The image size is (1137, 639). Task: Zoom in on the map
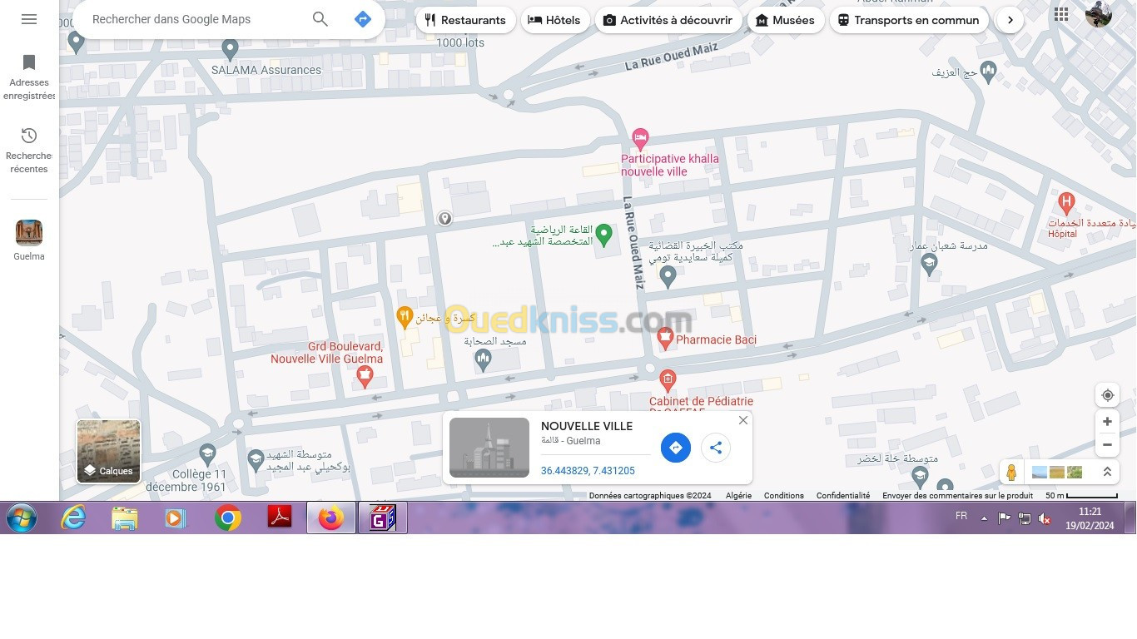[x=1107, y=422]
